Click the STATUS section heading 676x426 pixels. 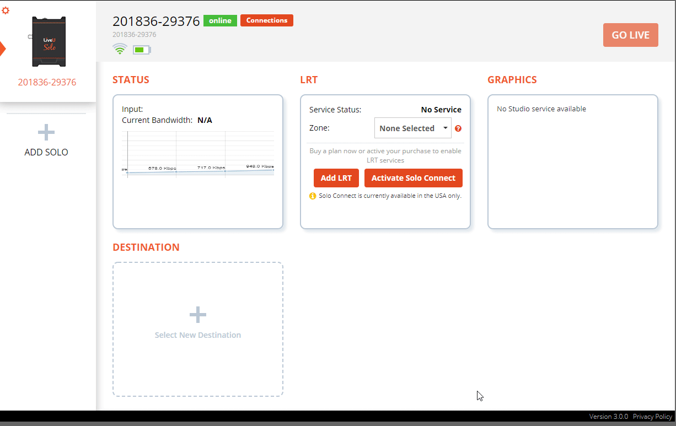click(131, 79)
